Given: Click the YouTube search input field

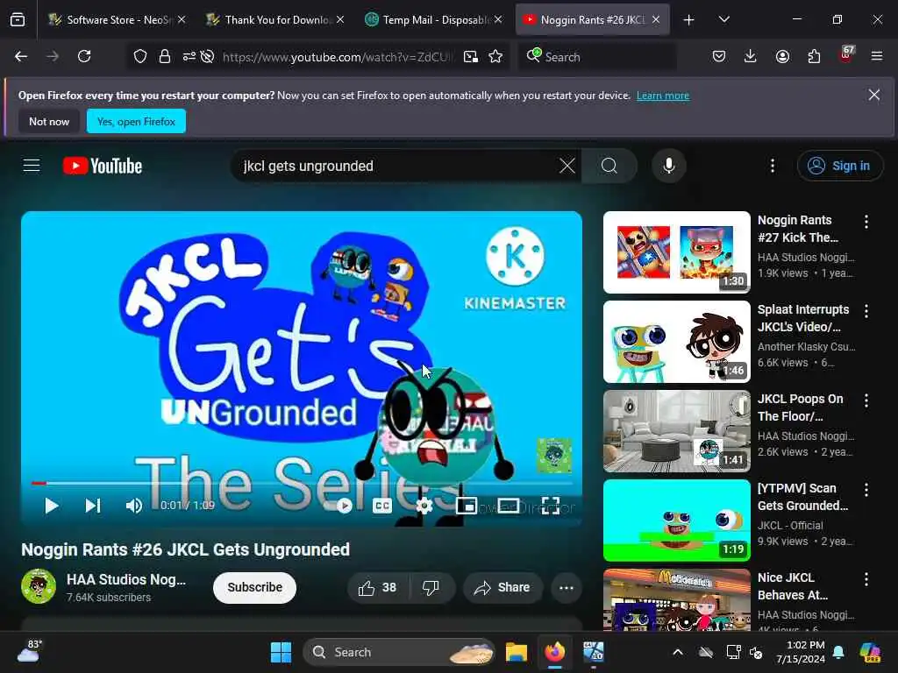Looking at the screenshot, I should [398, 166].
